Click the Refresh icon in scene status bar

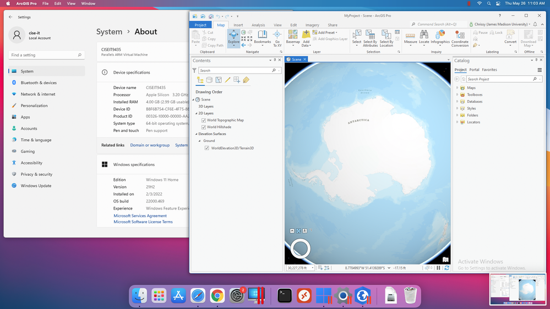(446, 268)
